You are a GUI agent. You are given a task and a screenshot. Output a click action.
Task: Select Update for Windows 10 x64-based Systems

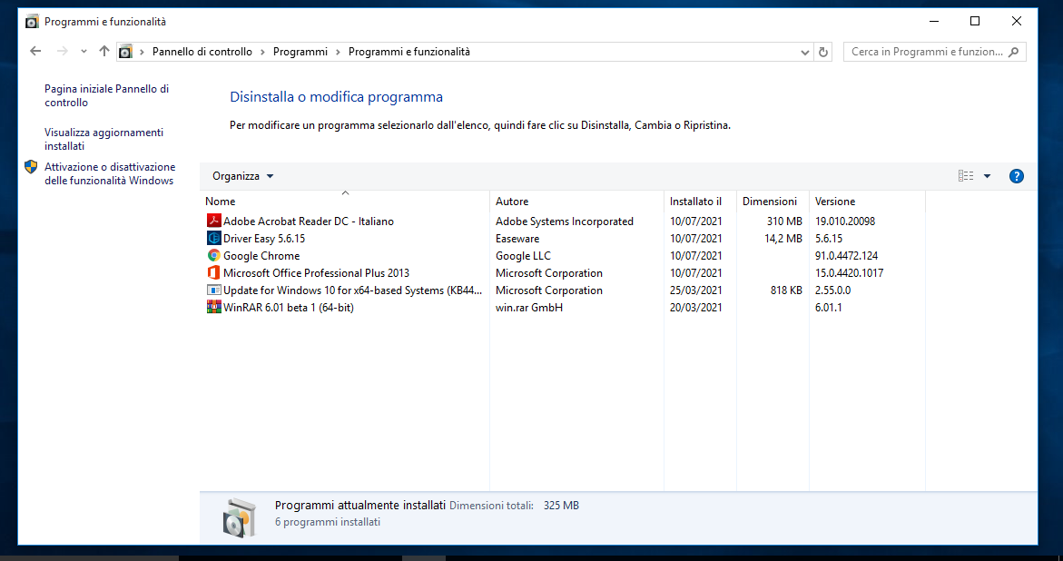pyautogui.click(x=352, y=290)
